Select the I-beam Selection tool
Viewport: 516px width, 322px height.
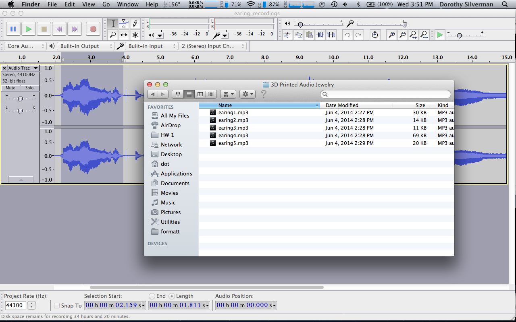pyautogui.click(x=113, y=24)
